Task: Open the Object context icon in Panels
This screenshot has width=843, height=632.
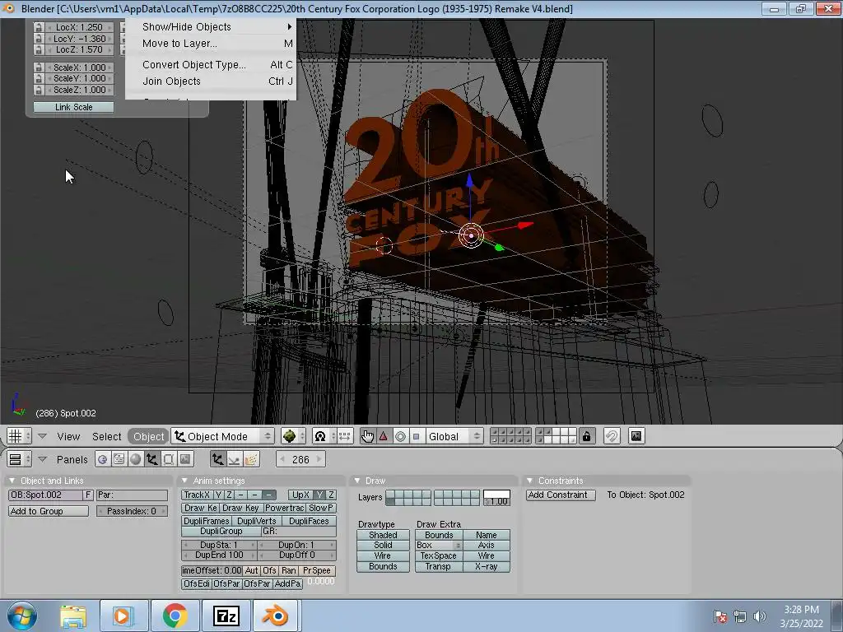Action: tap(152, 459)
